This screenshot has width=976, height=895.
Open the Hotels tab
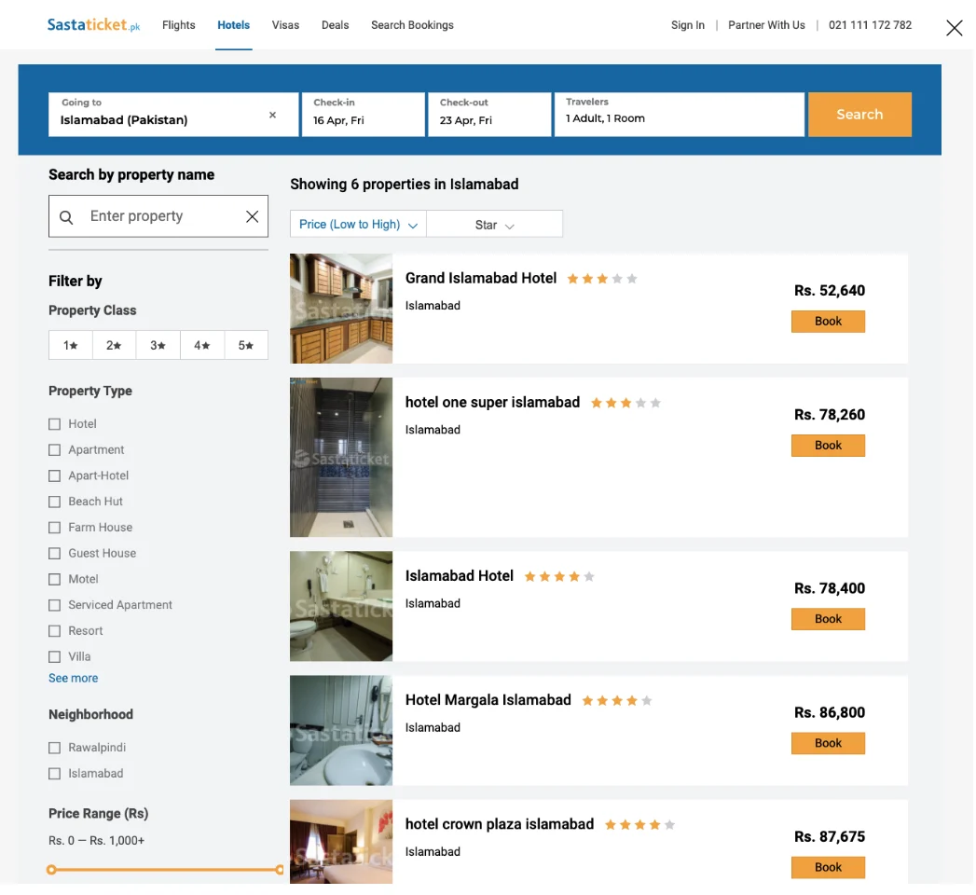233,25
